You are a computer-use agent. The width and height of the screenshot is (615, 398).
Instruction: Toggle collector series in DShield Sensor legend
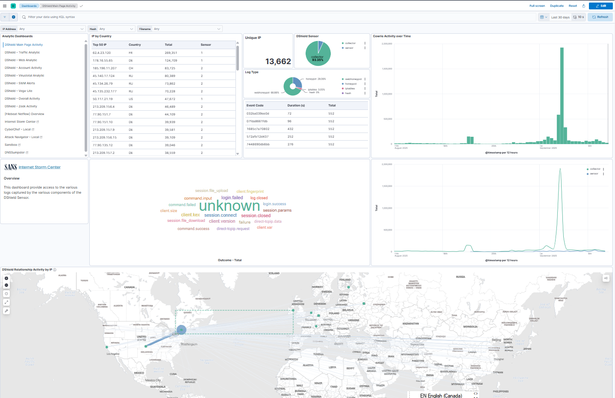click(x=350, y=43)
